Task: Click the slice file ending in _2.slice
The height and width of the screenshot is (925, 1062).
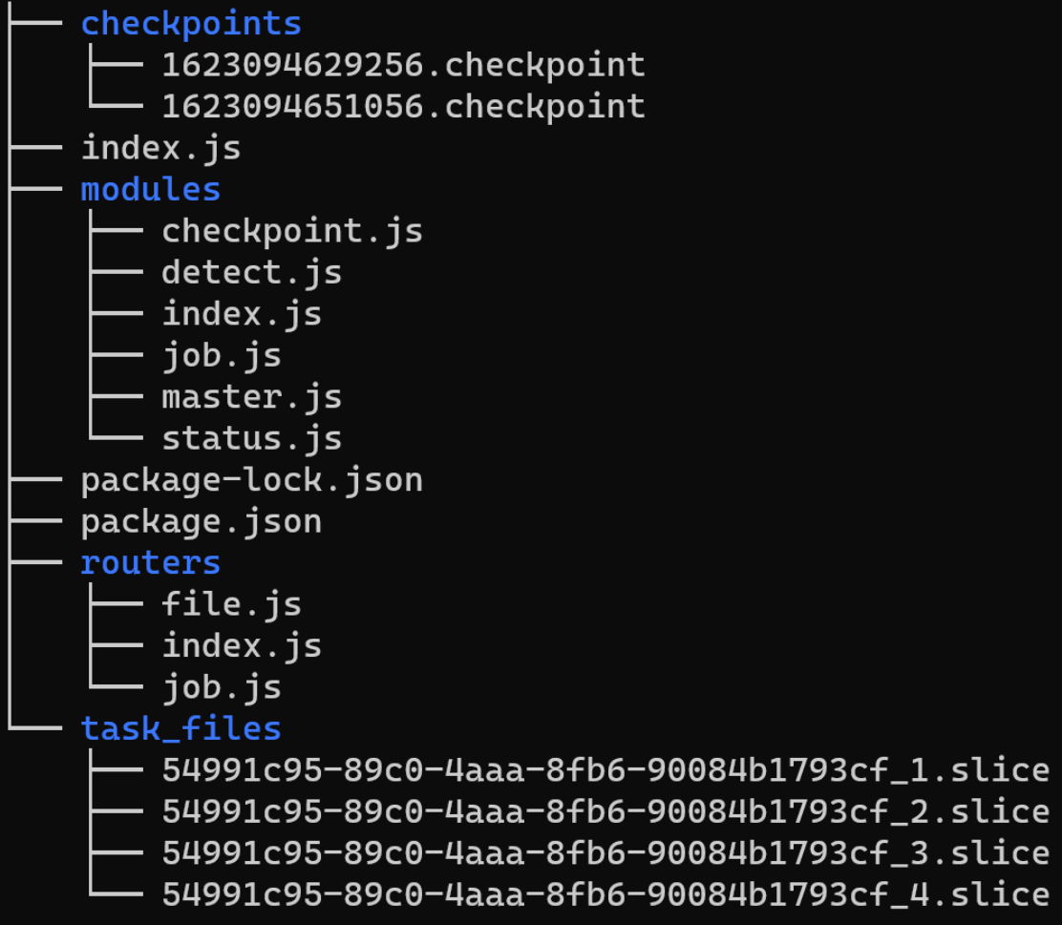Action: (x=605, y=811)
